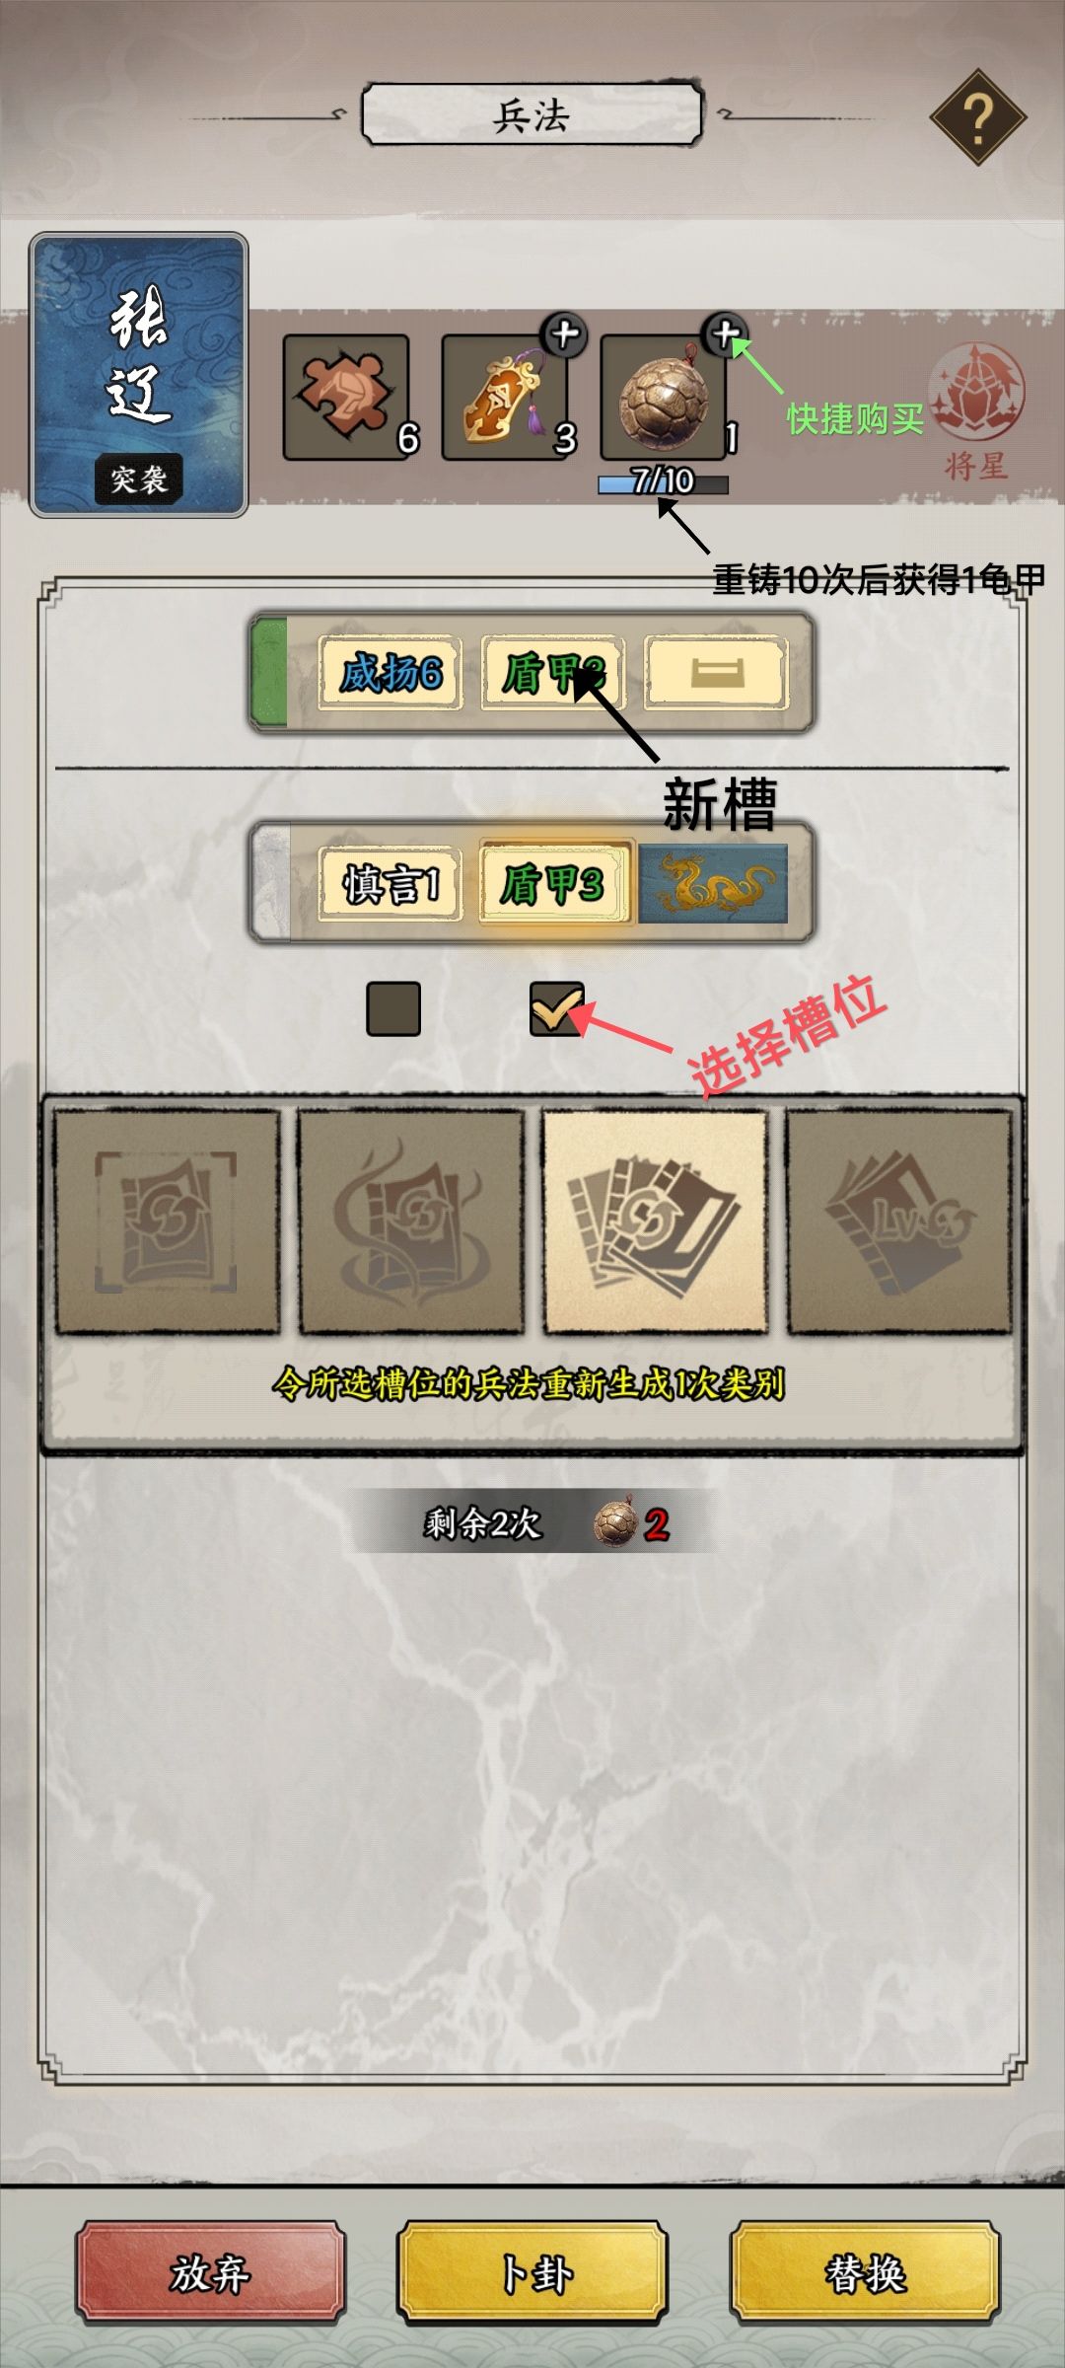Select the Lv reroll book icon
The image size is (1065, 2368).
[x=899, y=1221]
